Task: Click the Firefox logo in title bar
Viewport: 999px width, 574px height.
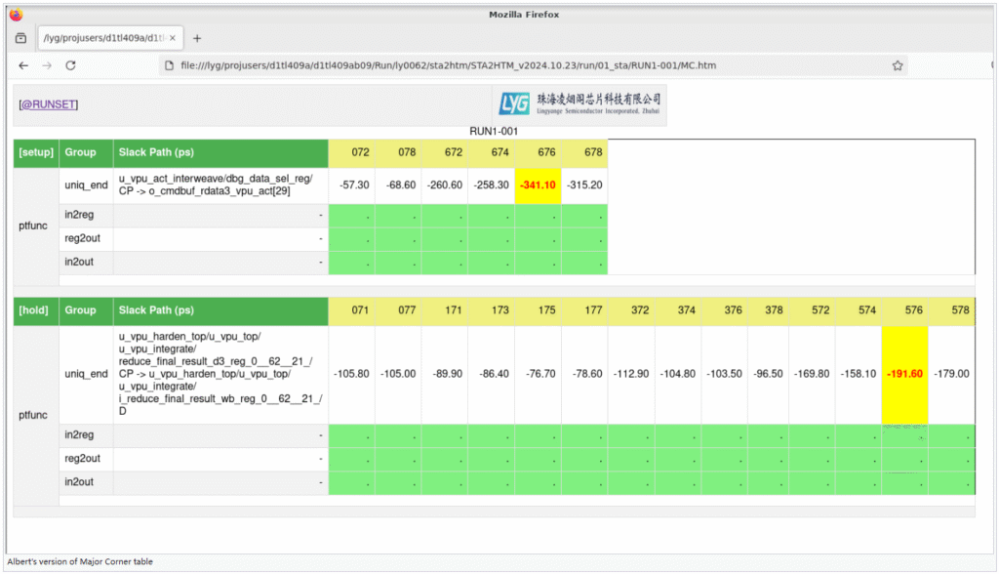Action: tap(16, 14)
